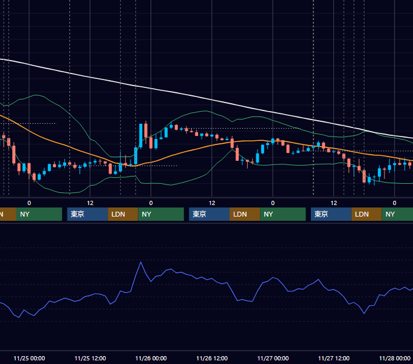Click hour label 0 above the 11/25 NY session
Viewport: 413px width, 364px height.
click(x=29, y=203)
